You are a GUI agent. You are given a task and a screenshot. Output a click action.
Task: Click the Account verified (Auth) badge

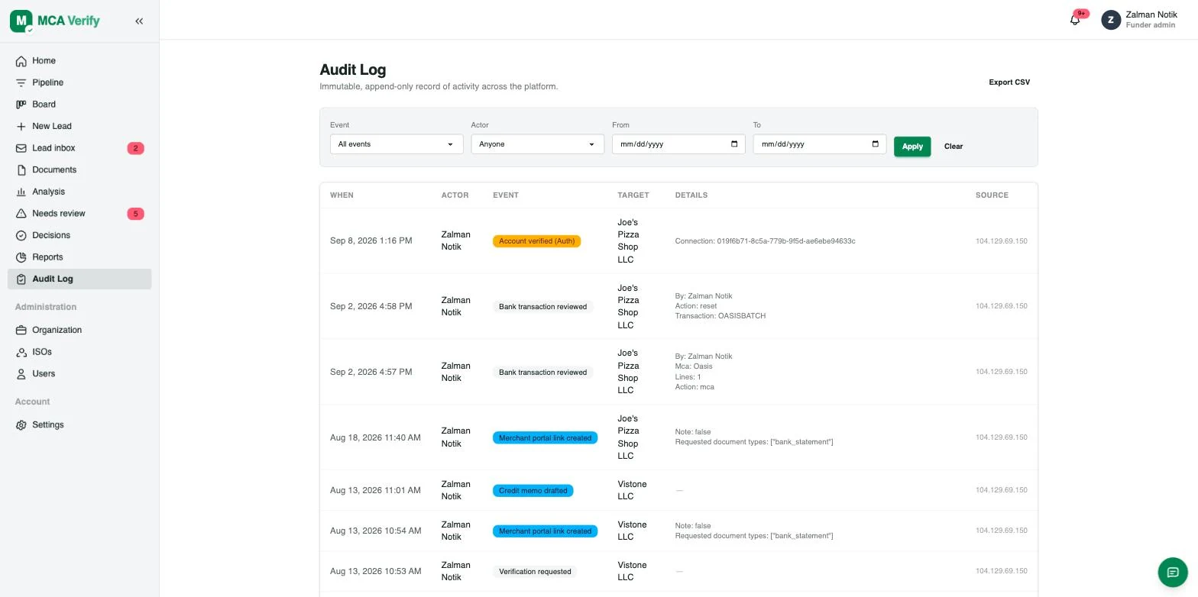point(537,241)
